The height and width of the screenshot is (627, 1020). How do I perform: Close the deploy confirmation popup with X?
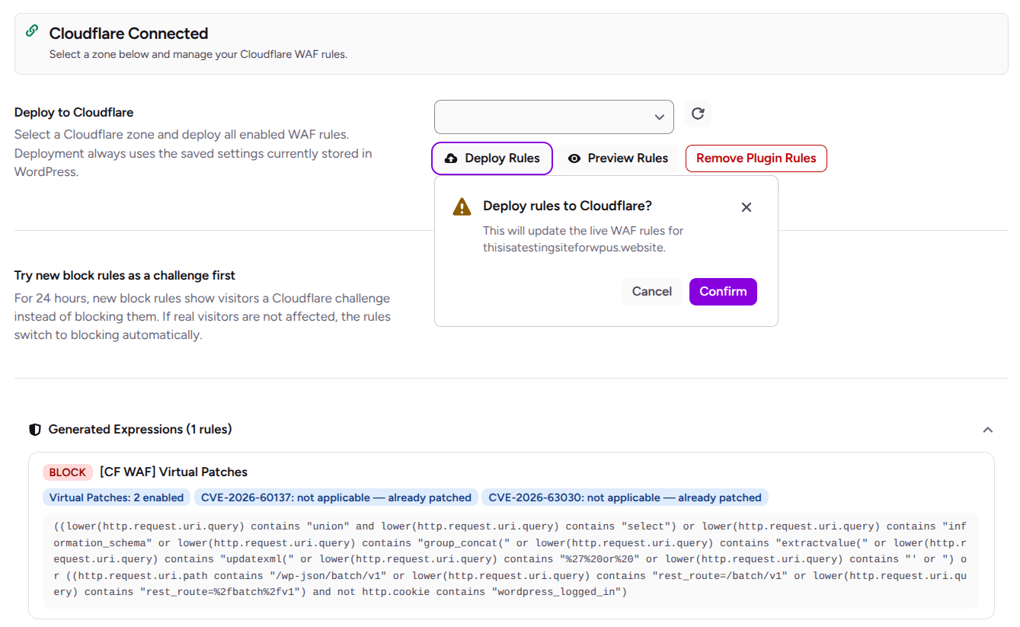747,207
